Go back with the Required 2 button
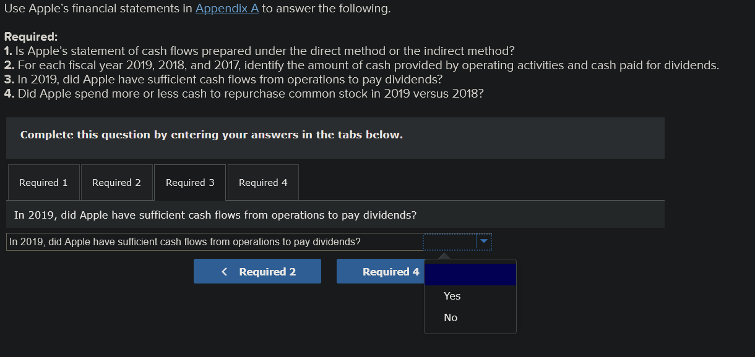The width and height of the screenshot is (755, 357). [x=257, y=271]
